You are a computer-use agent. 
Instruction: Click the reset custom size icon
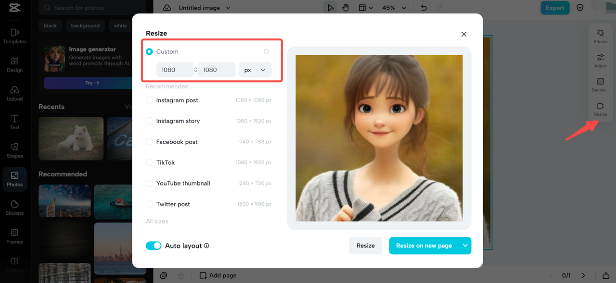pos(266,51)
